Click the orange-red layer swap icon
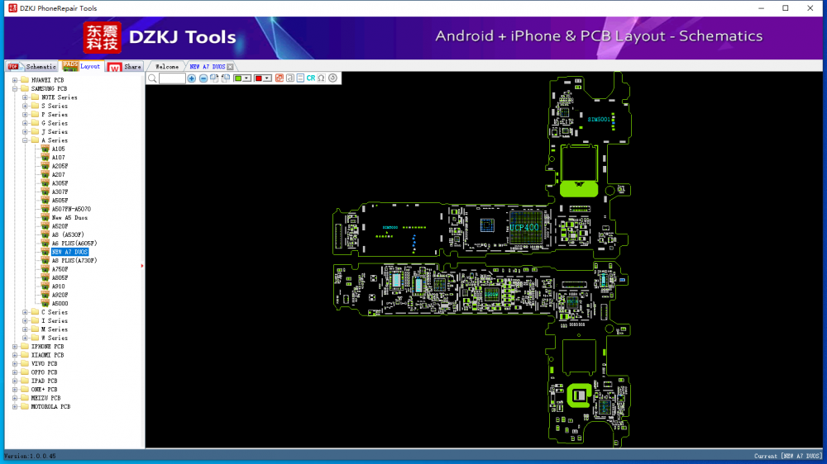Image resolution: width=827 pixels, height=464 pixels. click(279, 78)
